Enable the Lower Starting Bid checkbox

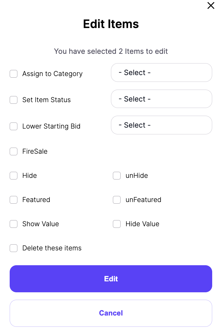pyautogui.click(x=14, y=126)
